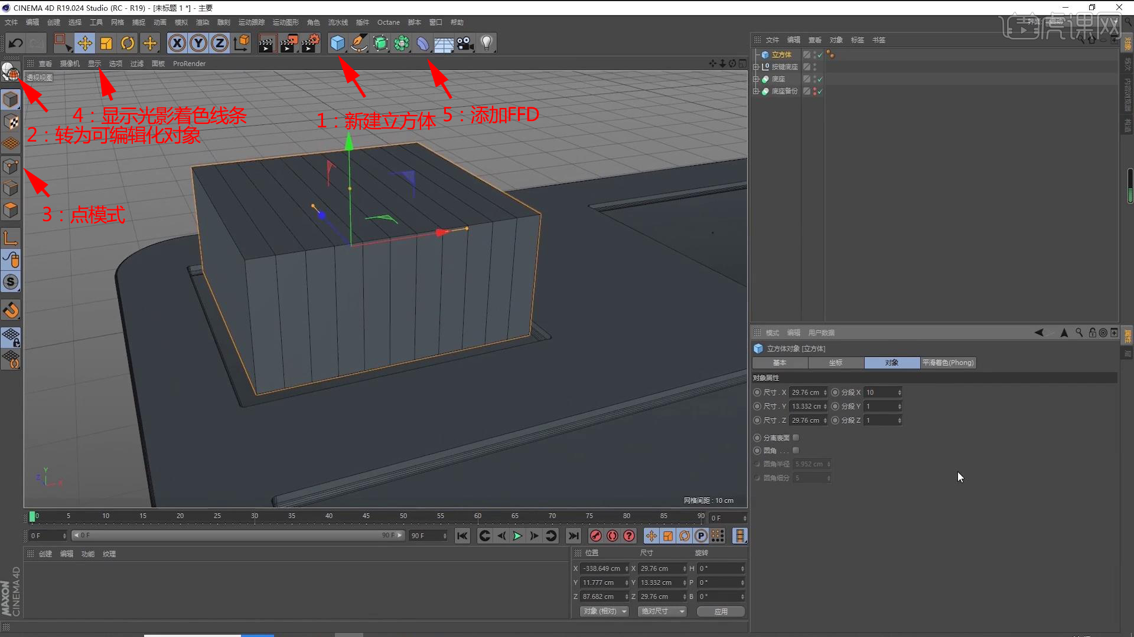Click the 应用 apply button
1134x637 pixels.
721,611
